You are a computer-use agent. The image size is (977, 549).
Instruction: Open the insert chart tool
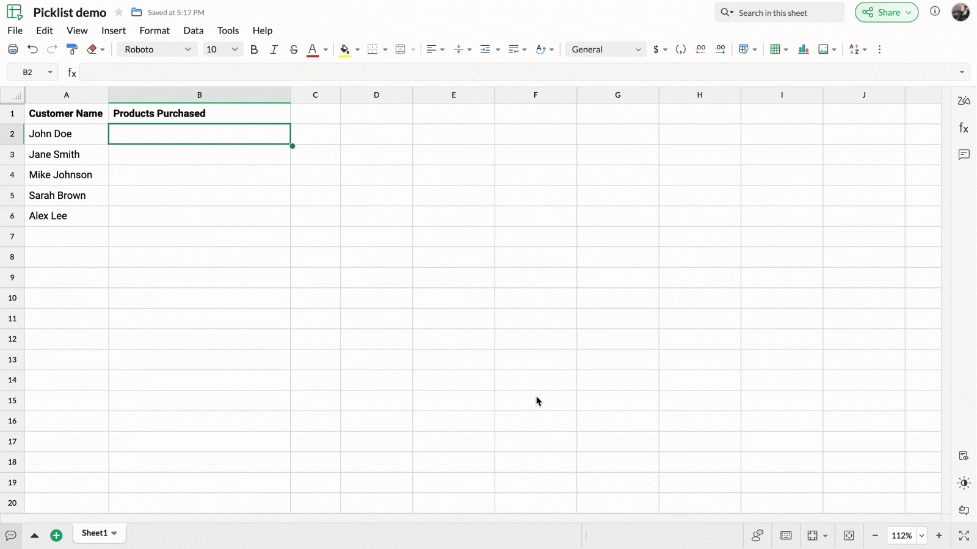click(804, 49)
